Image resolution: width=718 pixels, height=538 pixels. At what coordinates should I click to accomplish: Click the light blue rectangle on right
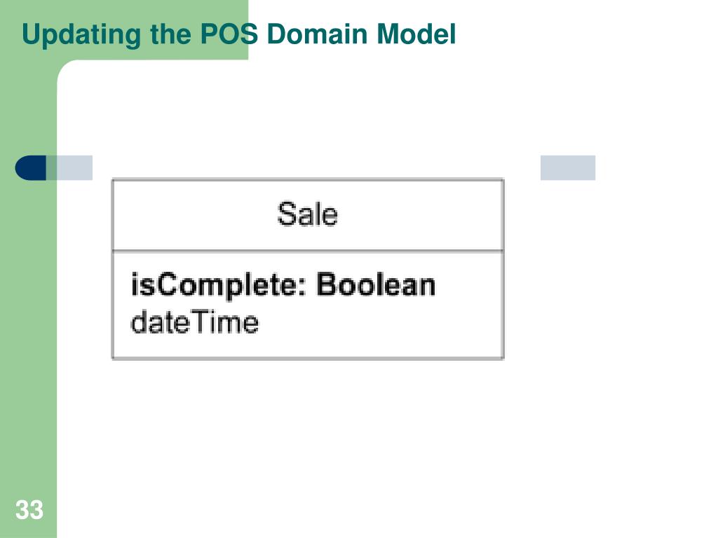tap(568, 168)
